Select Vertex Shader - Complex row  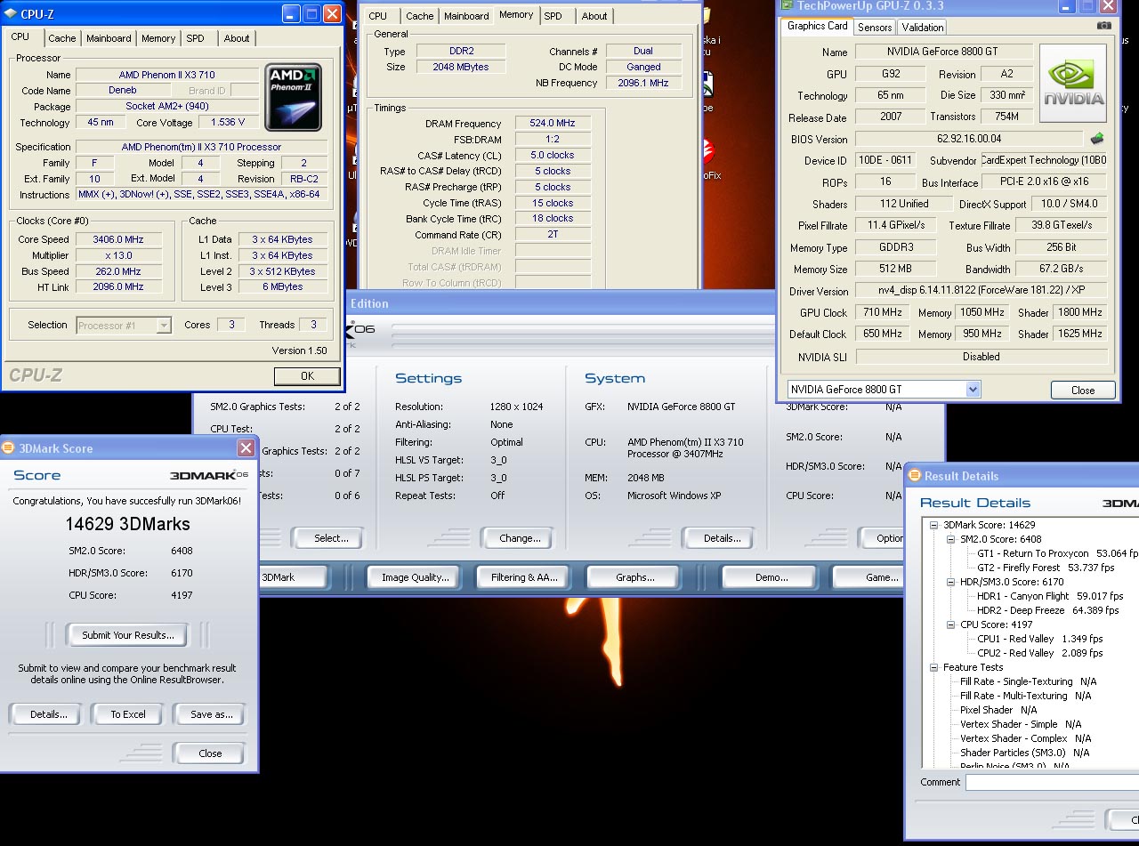point(1025,738)
